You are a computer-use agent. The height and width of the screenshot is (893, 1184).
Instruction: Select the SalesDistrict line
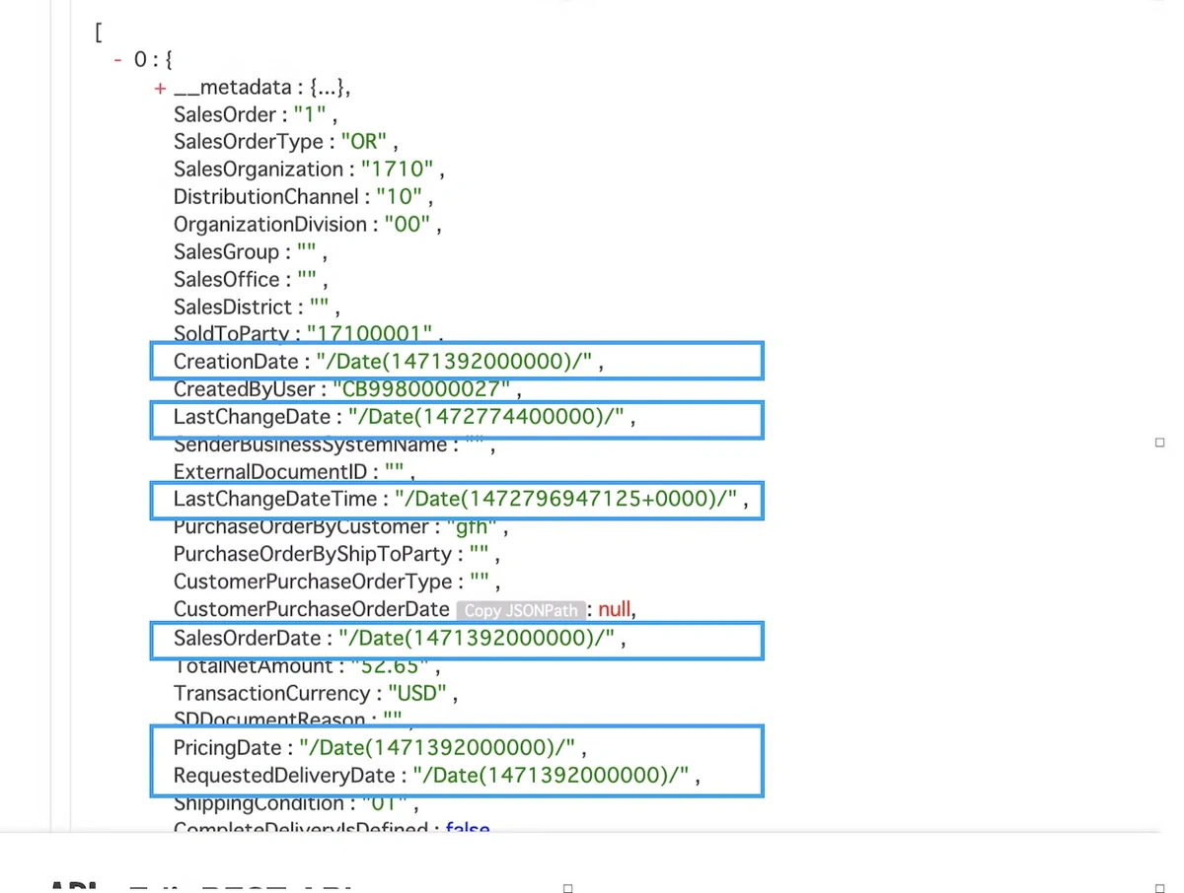coord(257,308)
